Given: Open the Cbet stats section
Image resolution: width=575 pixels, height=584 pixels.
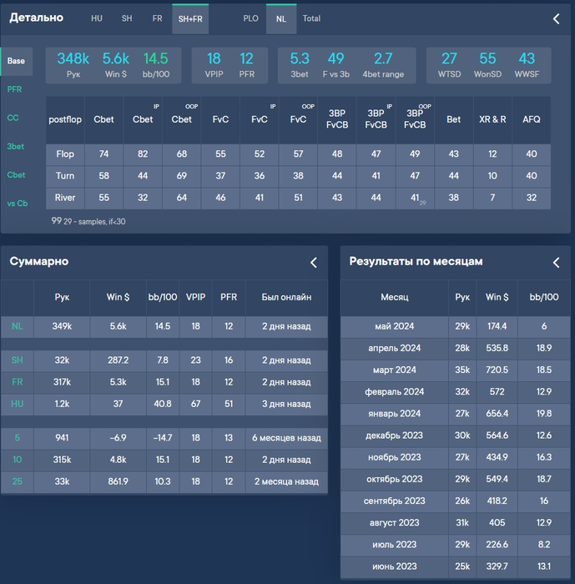Looking at the screenshot, I should pos(16,174).
